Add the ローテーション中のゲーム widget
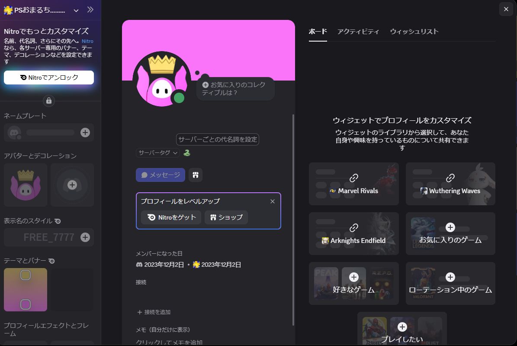Screen dimensions: 517x346 [x=450, y=284]
